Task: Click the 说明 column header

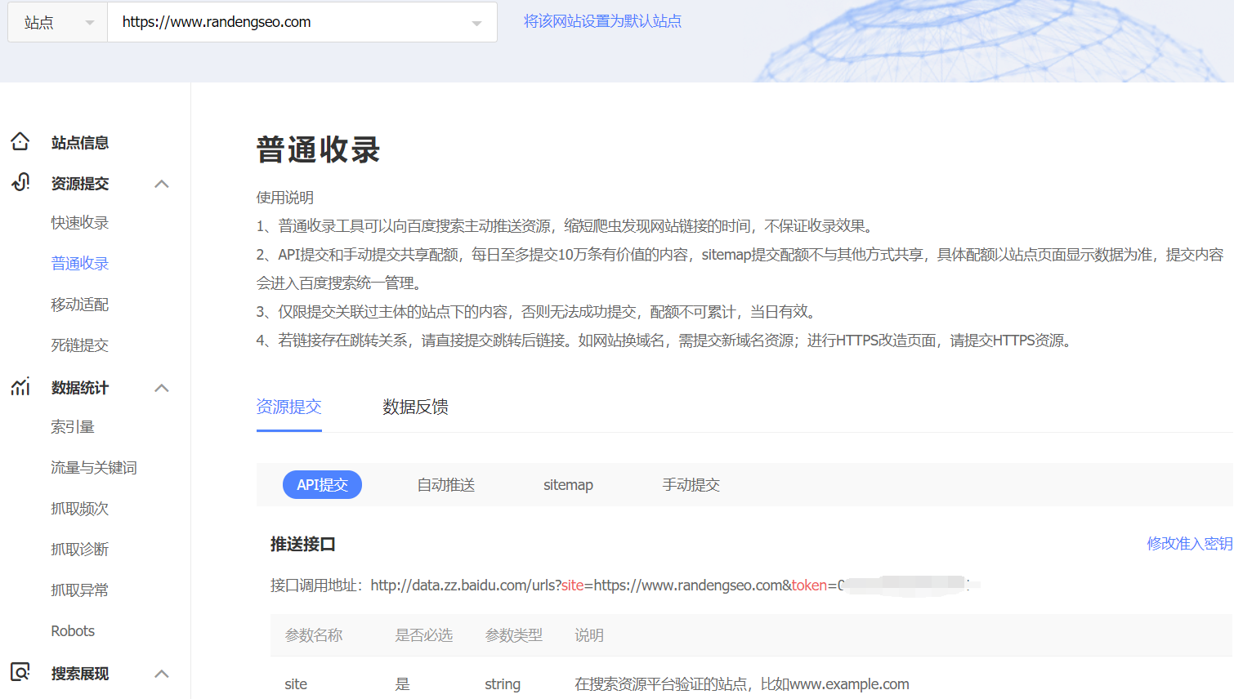Action: click(x=589, y=635)
